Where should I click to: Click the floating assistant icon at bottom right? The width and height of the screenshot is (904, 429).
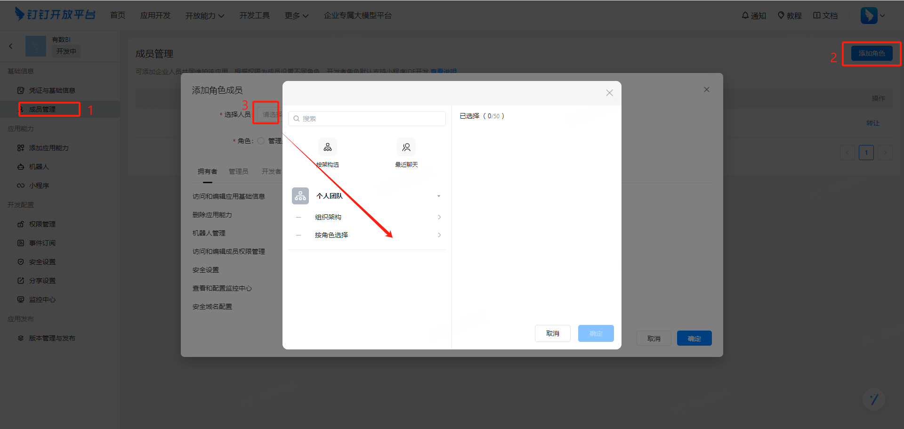[873, 399]
